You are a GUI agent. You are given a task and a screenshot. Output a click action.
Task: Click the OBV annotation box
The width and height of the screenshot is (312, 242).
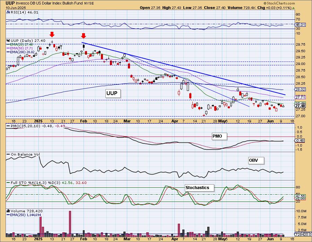[x=256, y=160]
